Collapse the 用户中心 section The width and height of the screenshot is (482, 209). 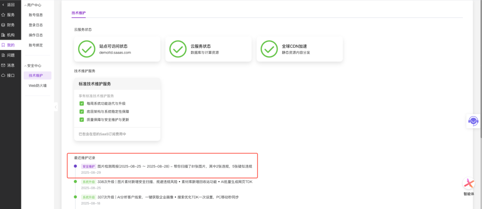point(33,5)
